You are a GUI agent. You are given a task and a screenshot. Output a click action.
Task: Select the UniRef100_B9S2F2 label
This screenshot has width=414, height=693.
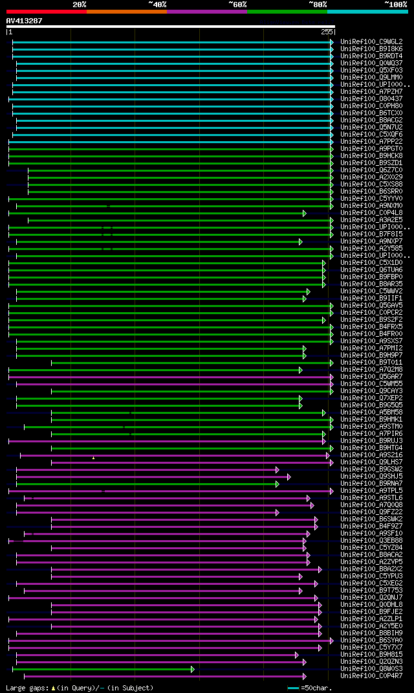[x=371, y=319]
